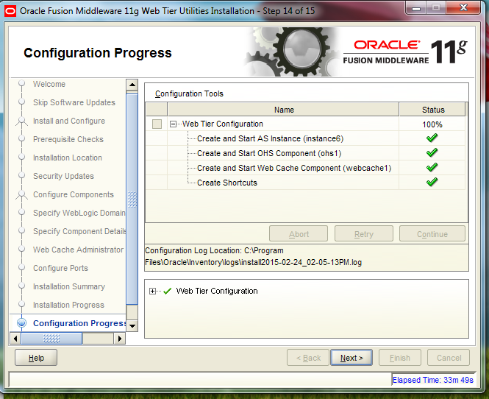Screen dimensions: 489x399
Task: Click the Welcome step bullet icon
Action: [x=21, y=83]
